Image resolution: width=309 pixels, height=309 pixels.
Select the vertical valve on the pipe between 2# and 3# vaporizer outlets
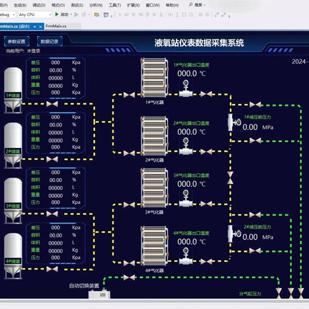click(230, 178)
